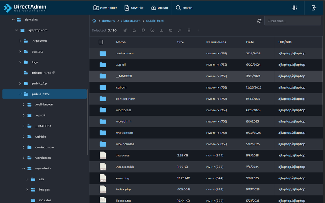Viewport: 325px width, 203px height.
Task: Open the settings sliders icon in header
Action: click(295, 8)
